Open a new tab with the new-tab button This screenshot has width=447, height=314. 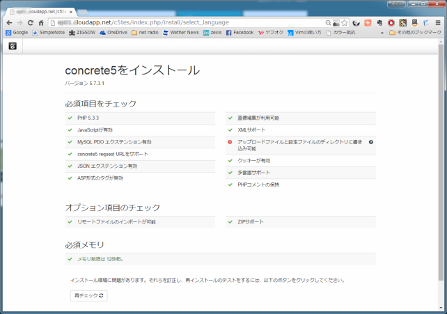(x=83, y=13)
